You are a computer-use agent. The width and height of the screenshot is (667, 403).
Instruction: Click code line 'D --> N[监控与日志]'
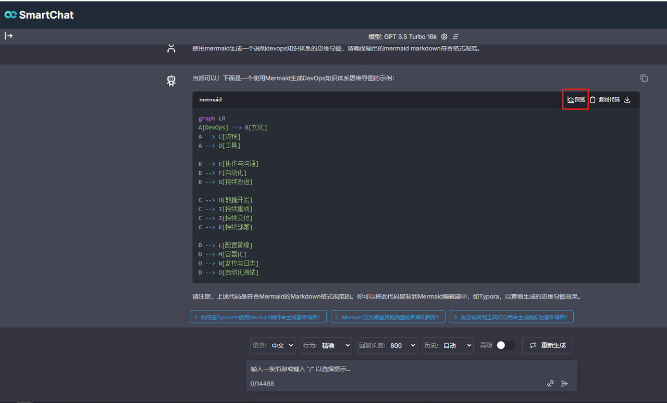228,263
